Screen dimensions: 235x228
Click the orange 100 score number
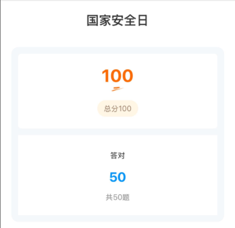(118, 75)
